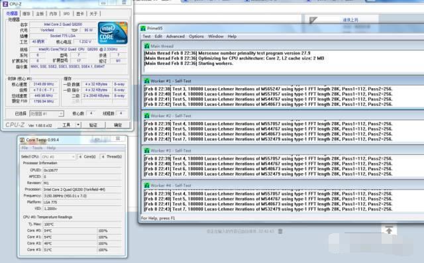Click the Intel Core 2 Quad logo
Screen dimensions: 424x263
click(113, 33)
